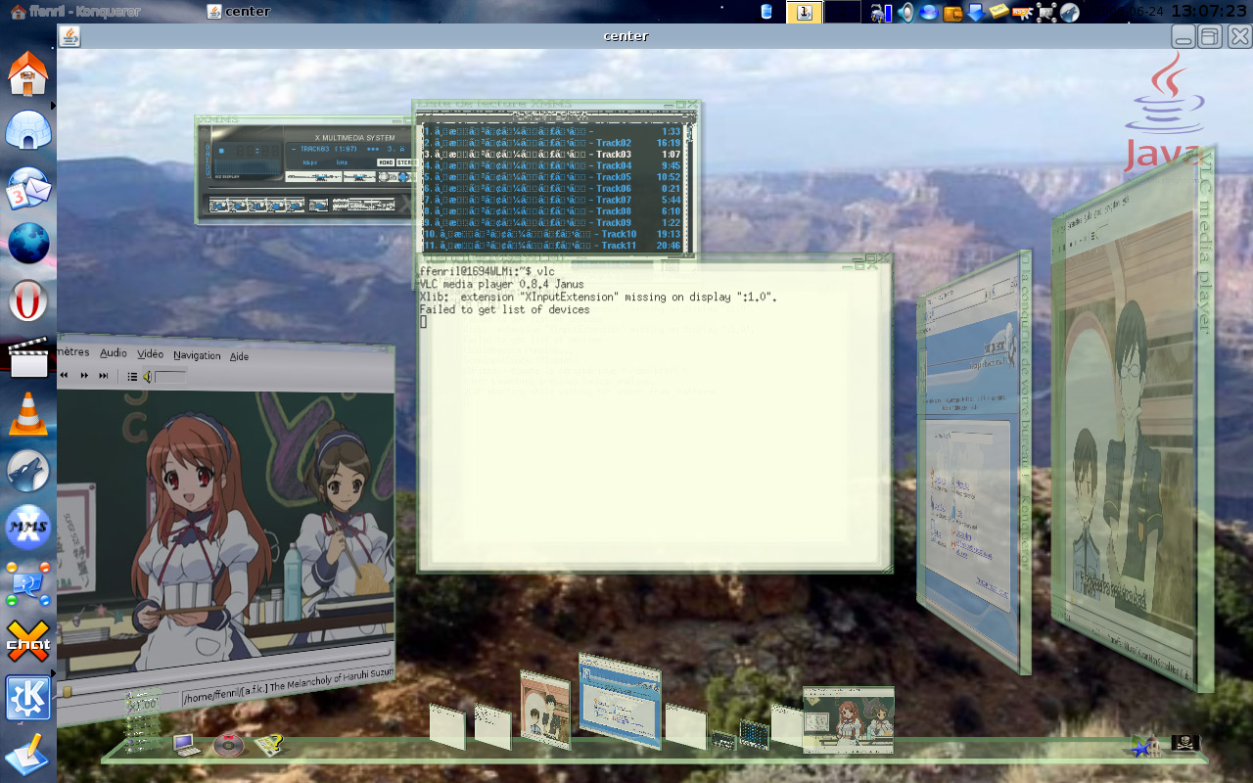Open the home folder icon in the sidebar

tap(28, 73)
